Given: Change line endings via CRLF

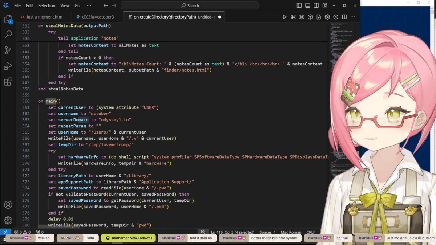Looking at the screenshot, I should pyautogui.click(x=311, y=232).
